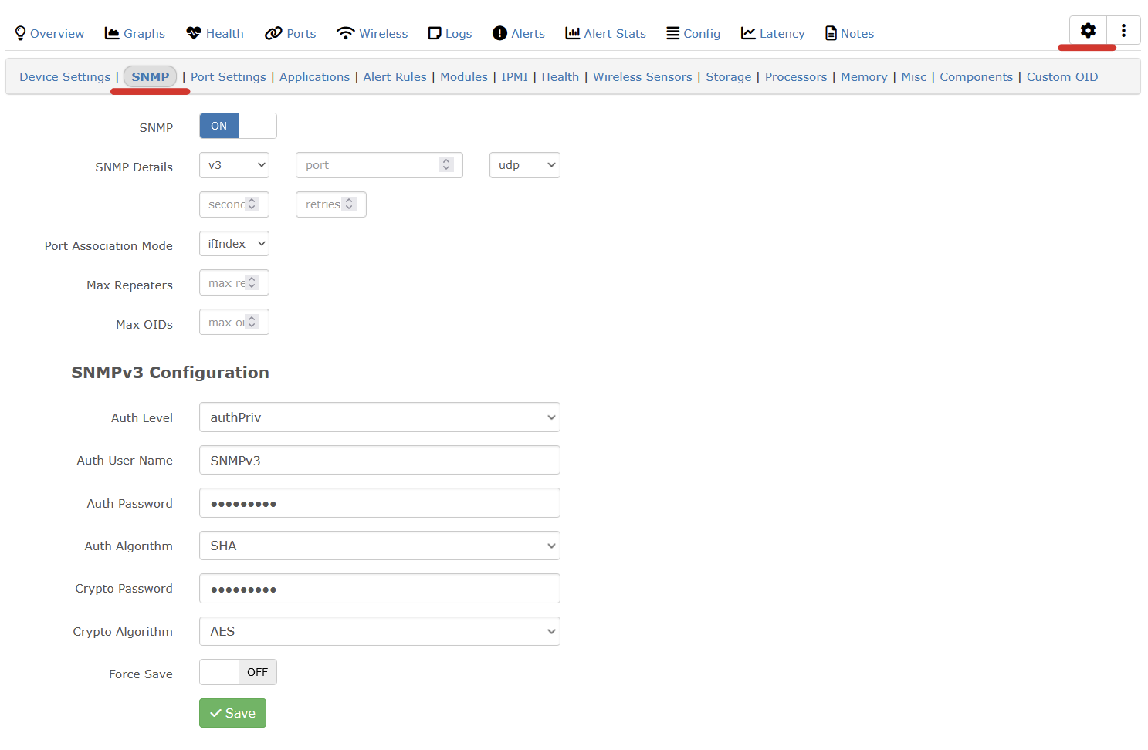
Task: Go to the Custom OID link
Action: [x=1062, y=77]
